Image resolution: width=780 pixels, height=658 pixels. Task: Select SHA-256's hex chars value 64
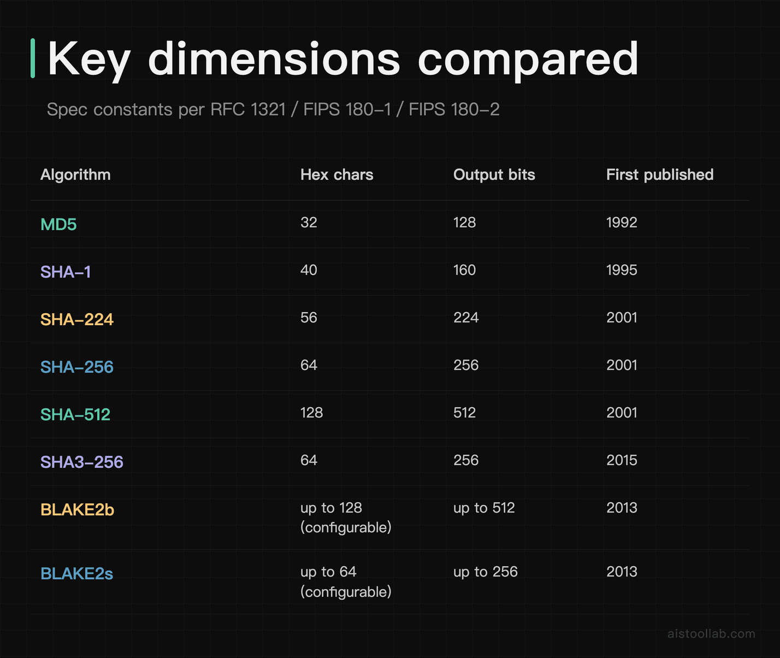309,365
